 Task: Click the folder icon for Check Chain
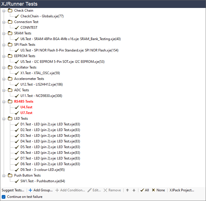click(x=10, y=11)
